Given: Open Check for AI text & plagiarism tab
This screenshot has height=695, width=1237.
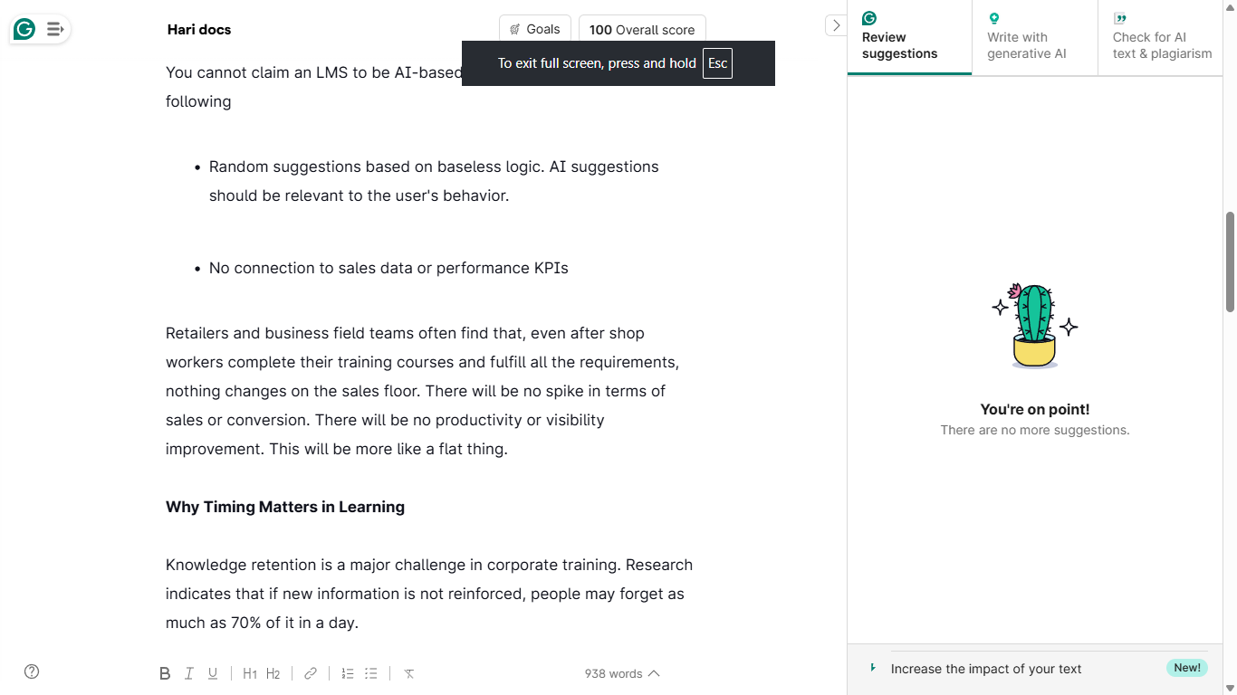Looking at the screenshot, I should (1161, 38).
